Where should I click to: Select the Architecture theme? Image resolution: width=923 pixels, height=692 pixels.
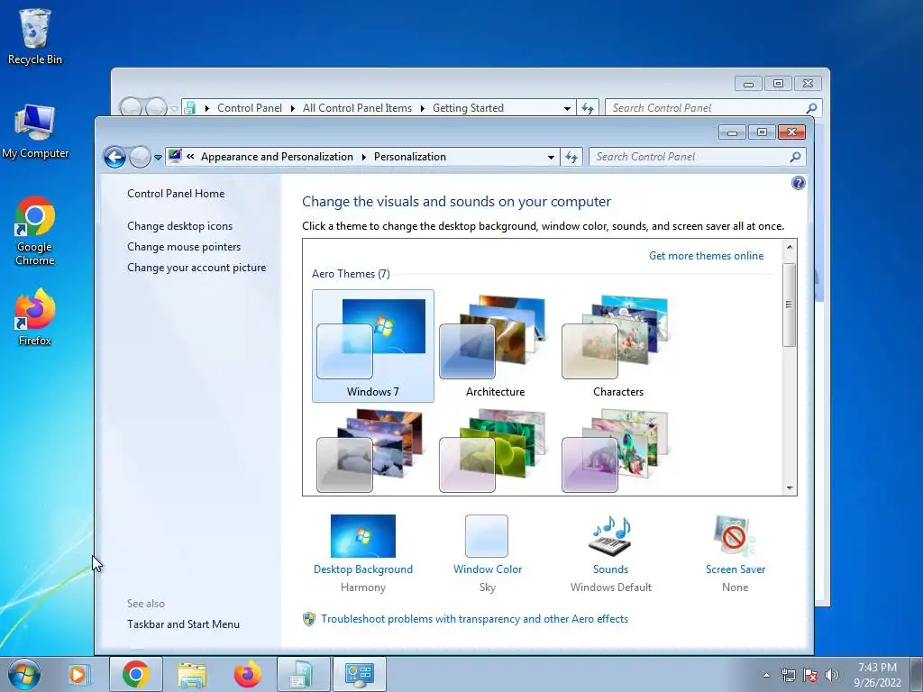[x=495, y=346]
